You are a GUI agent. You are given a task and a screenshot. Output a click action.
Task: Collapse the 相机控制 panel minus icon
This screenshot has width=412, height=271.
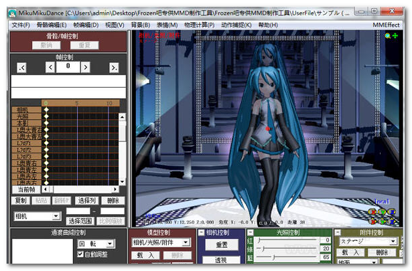(202, 232)
